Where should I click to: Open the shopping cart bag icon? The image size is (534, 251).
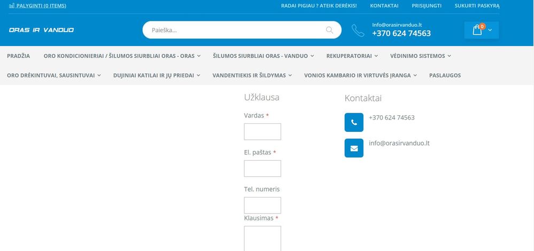(477, 30)
